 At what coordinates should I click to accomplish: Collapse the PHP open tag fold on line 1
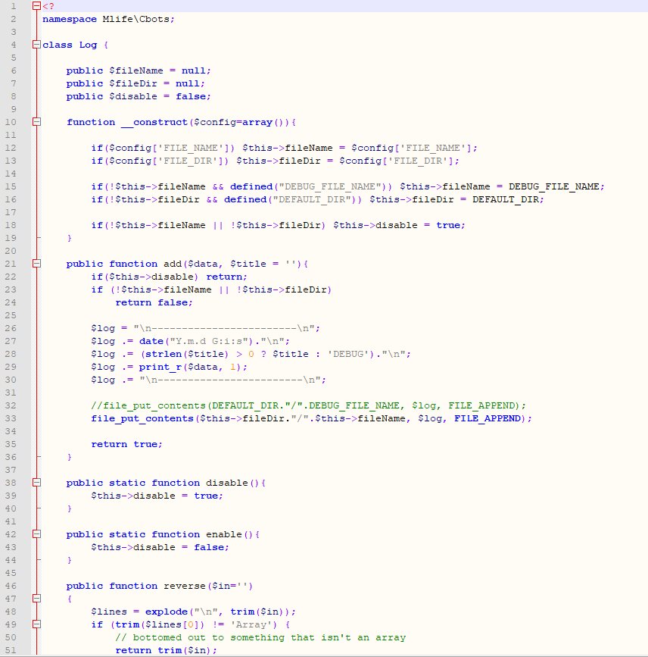[x=37, y=6]
